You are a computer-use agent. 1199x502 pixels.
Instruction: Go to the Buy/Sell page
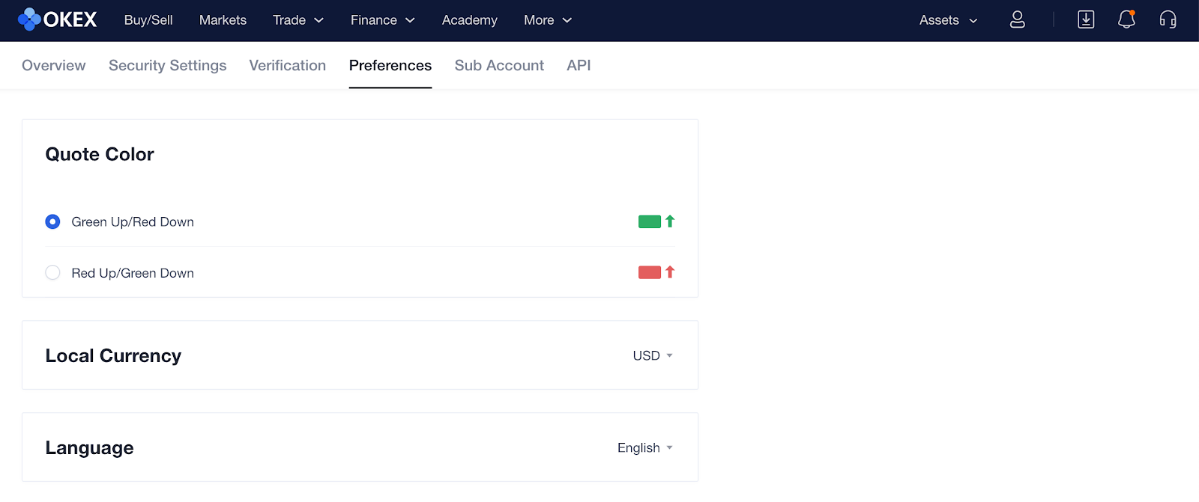(x=148, y=20)
